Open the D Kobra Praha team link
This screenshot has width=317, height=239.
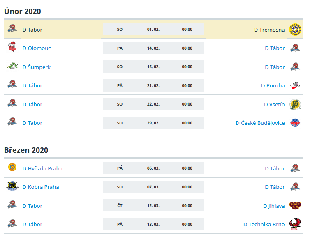(x=41, y=187)
